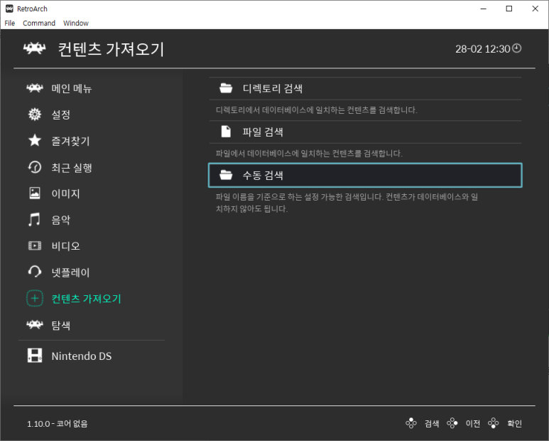Select 메인 메뉴 in sidebar
The width and height of the screenshot is (549, 441).
coord(72,88)
